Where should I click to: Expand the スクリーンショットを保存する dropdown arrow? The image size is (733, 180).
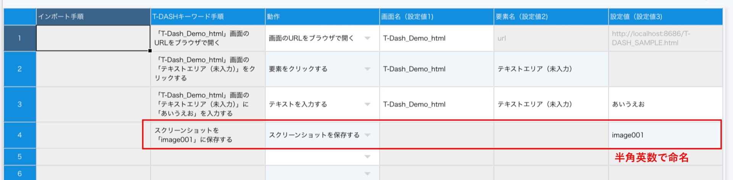367,135
